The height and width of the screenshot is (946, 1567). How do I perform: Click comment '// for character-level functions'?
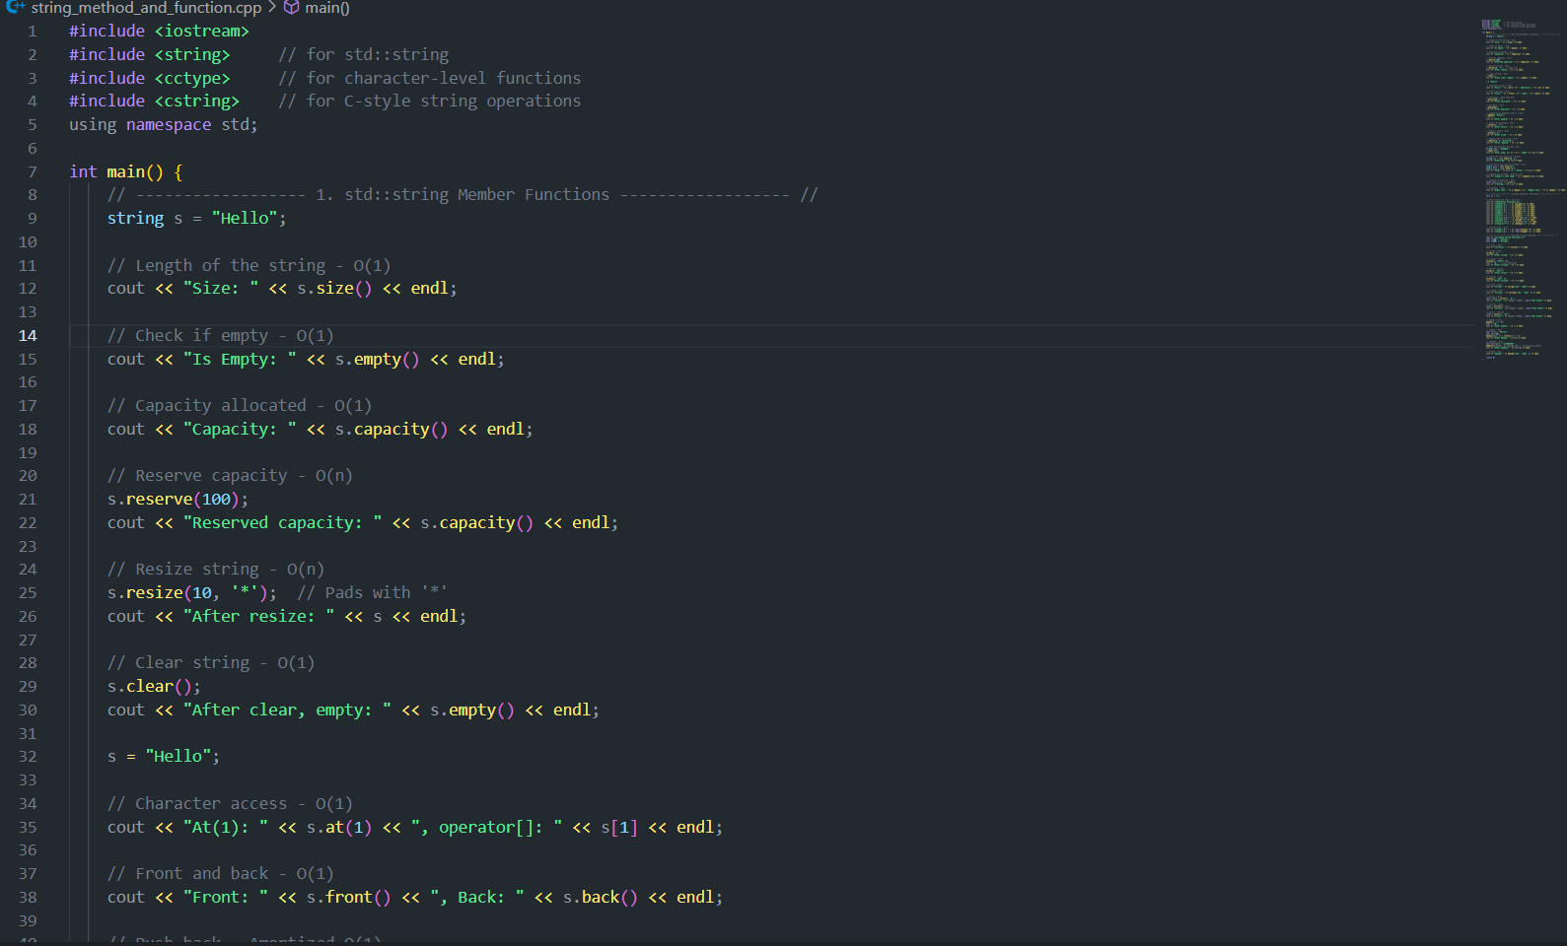click(x=430, y=79)
